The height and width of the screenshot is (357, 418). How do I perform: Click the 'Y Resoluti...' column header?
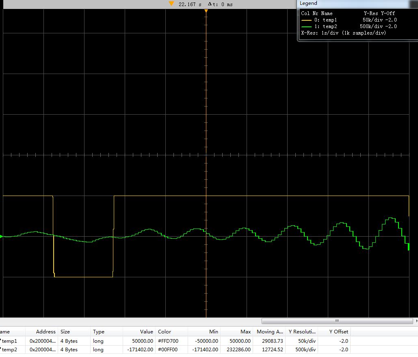[302, 332]
